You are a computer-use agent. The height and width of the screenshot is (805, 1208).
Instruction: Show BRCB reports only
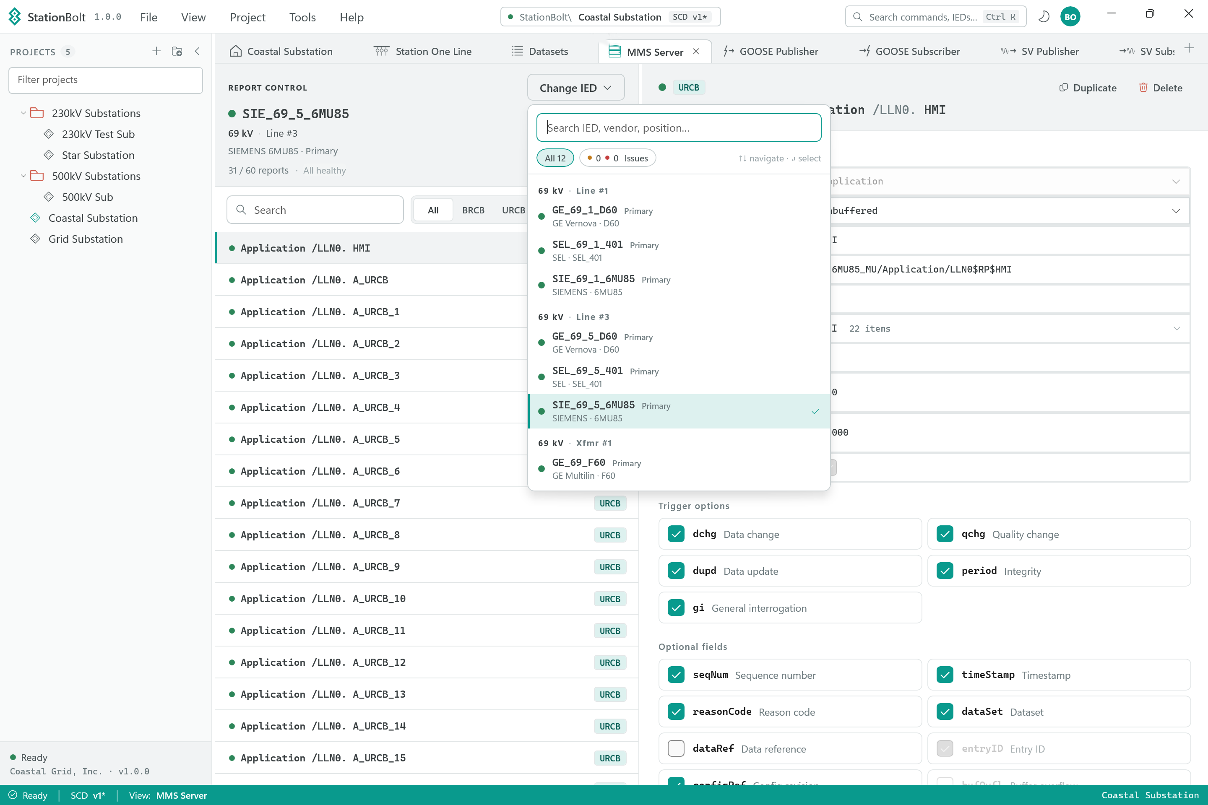473,210
